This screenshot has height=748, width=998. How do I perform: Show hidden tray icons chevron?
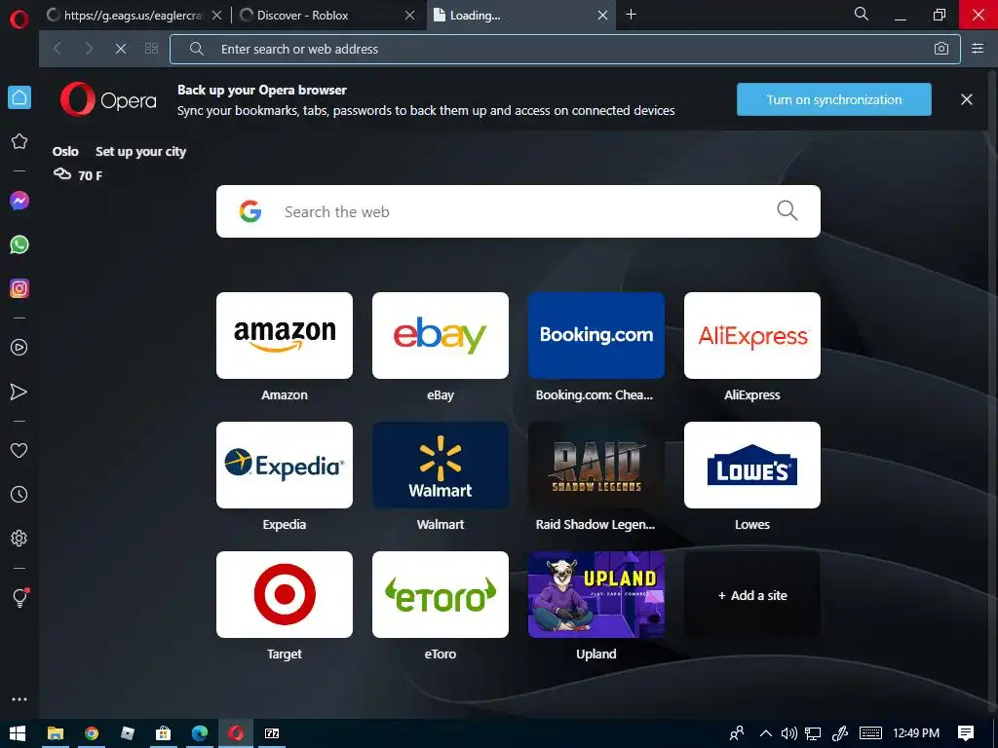(x=766, y=733)
